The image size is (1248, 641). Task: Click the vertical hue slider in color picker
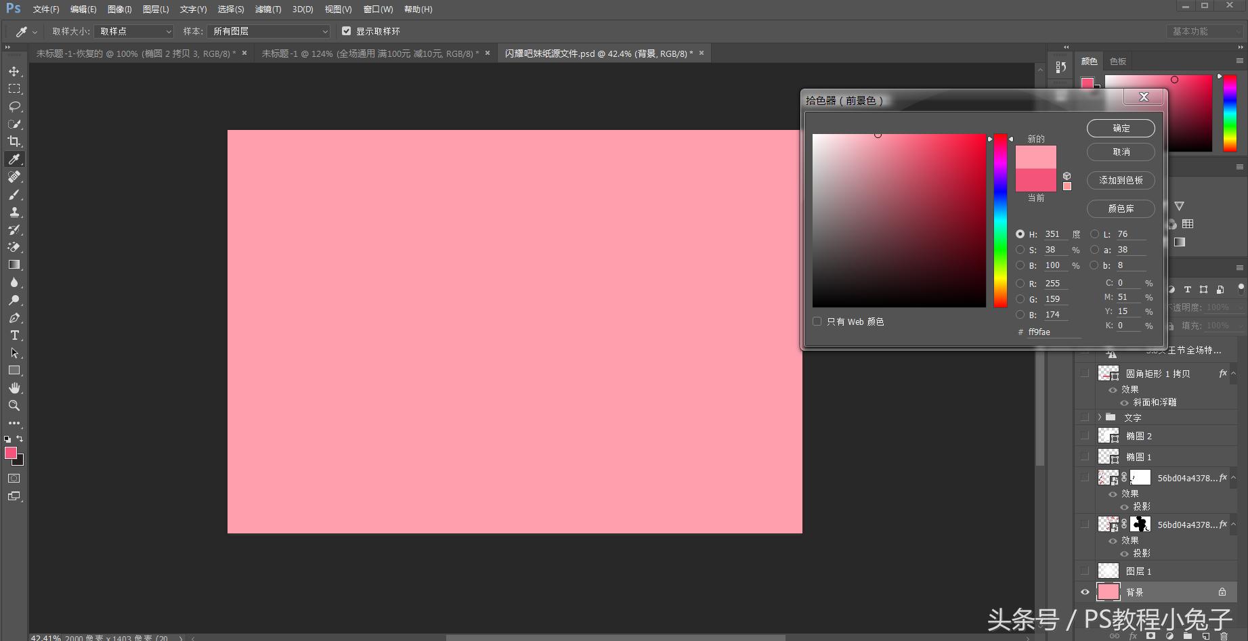(x=1000, y=220)
